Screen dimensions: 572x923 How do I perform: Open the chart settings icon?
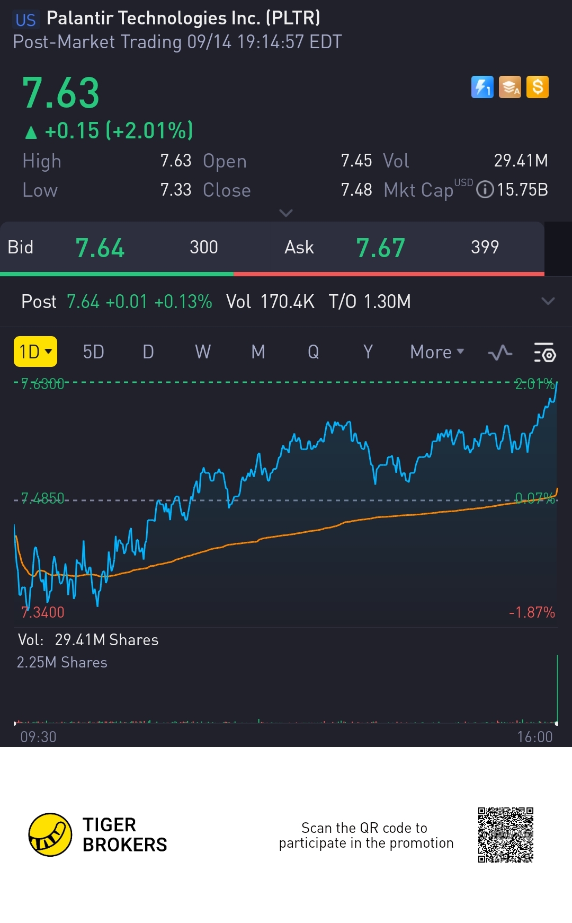pos(544,353)
